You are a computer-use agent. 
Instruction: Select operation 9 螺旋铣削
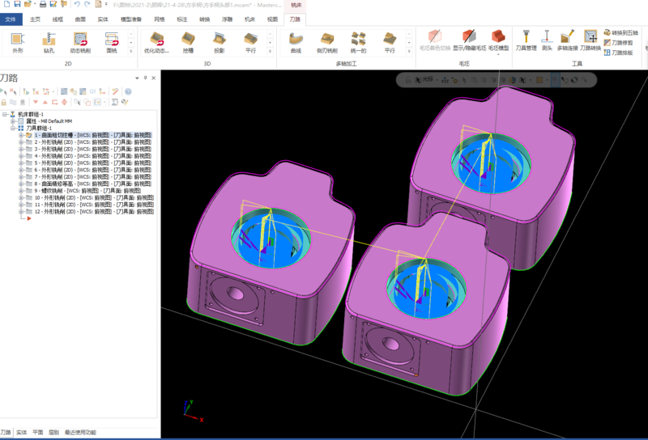pyautogui.click(x=87, y=191)
